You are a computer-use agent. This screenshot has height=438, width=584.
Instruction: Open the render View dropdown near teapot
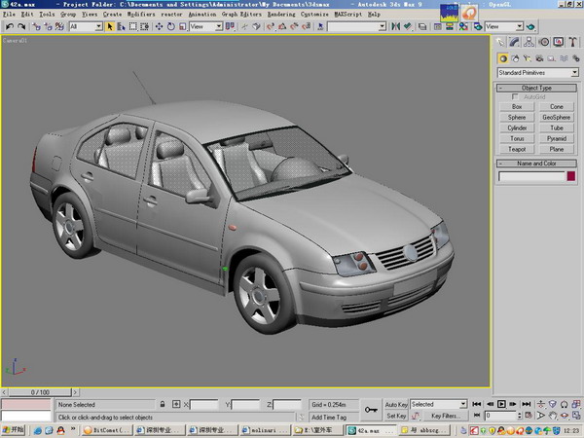tap(504, 26)
